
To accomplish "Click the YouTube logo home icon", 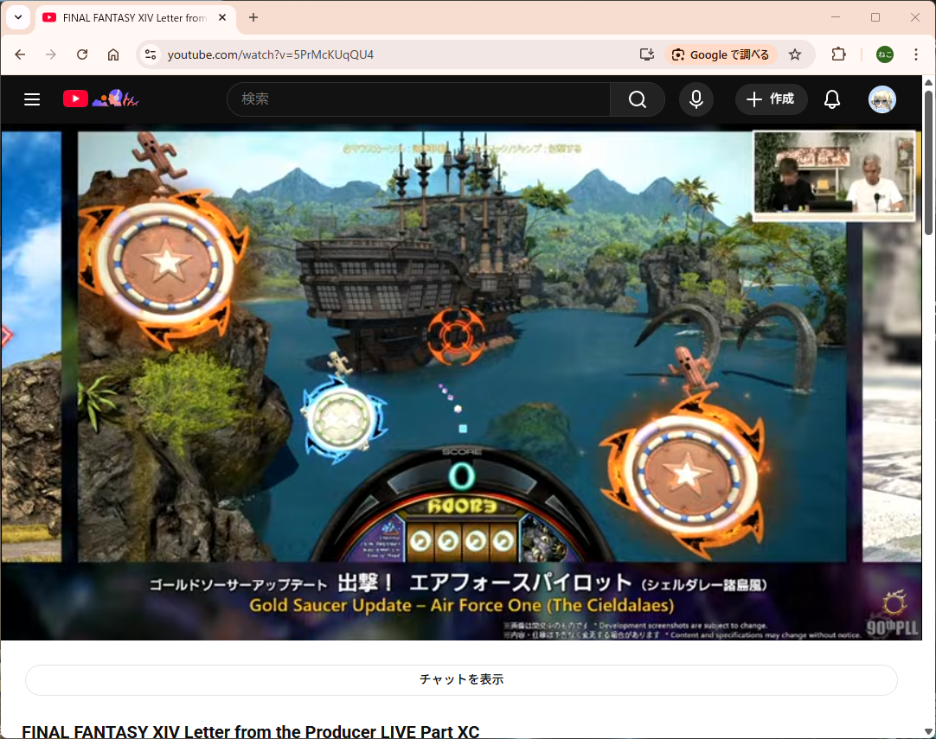I will point(76,99).
